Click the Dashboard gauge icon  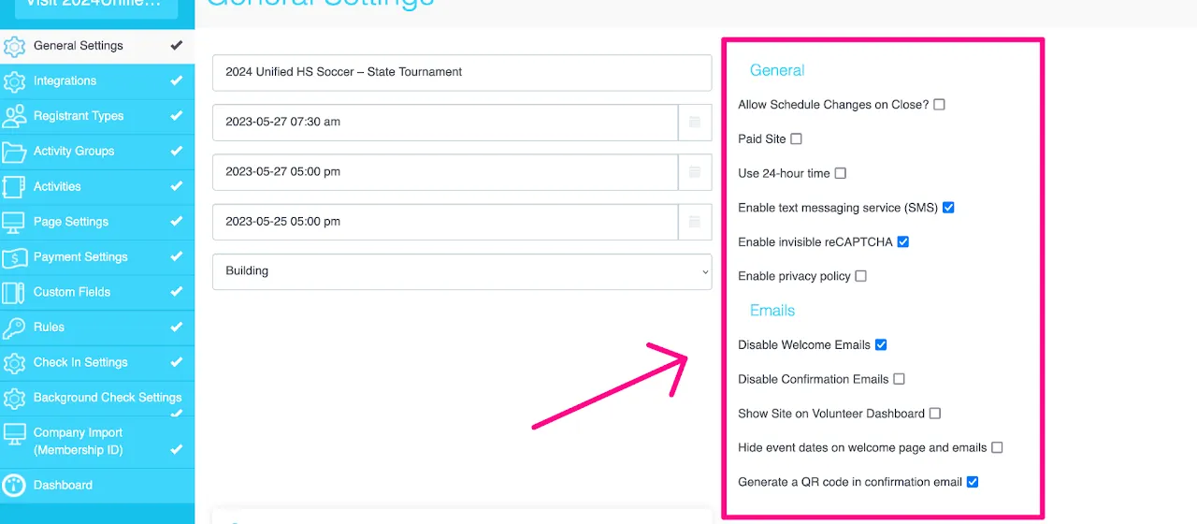pos(14,485)
